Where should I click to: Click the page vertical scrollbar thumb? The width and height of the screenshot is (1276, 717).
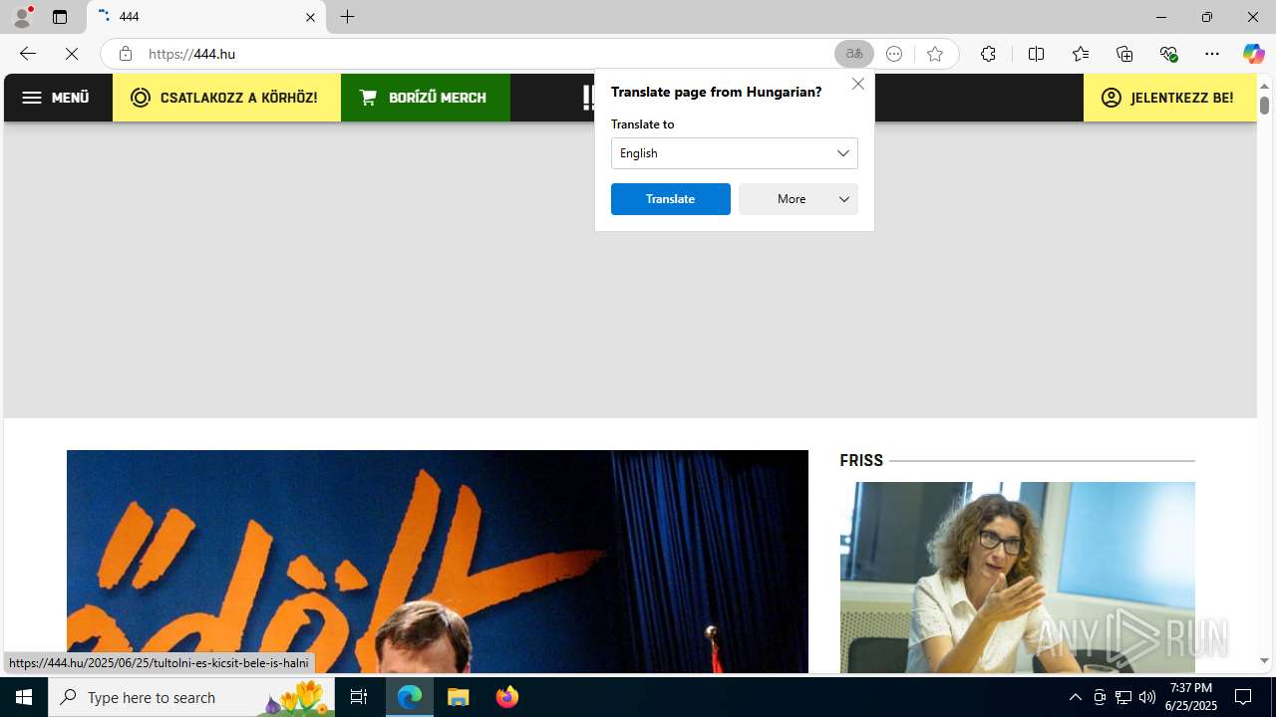[1264, 105]
